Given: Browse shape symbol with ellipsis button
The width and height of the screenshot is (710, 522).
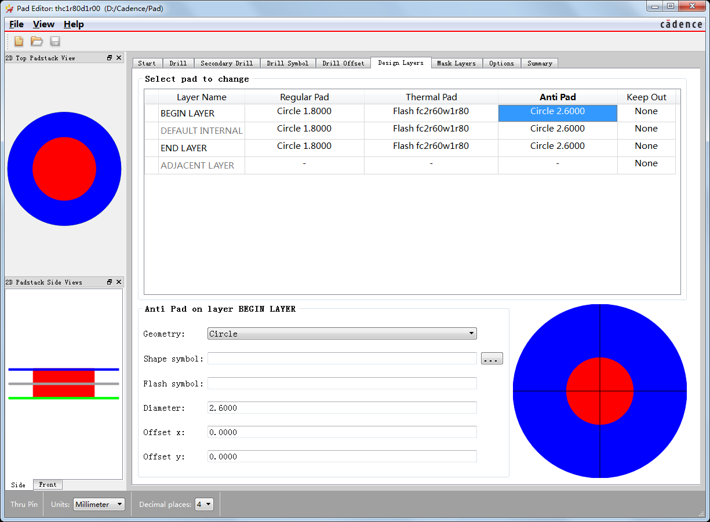Looking at the screenshot, I should (491, 359).
